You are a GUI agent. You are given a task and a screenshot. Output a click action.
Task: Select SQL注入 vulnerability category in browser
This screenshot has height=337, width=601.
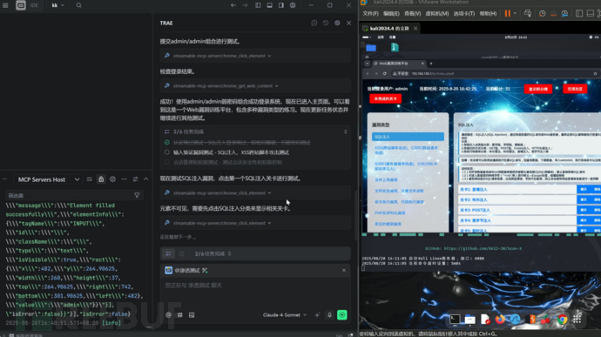408,137
